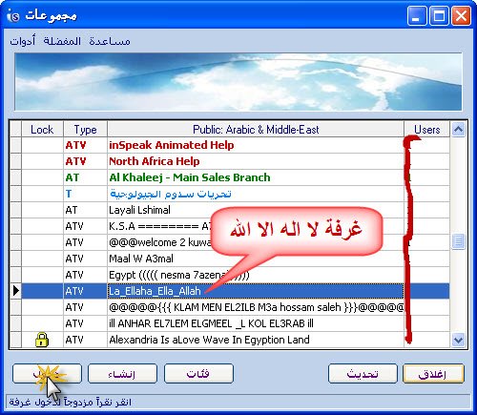477x415 pixels.
Task: Open the مساعدة menu
Action: (x=110, y=41)
